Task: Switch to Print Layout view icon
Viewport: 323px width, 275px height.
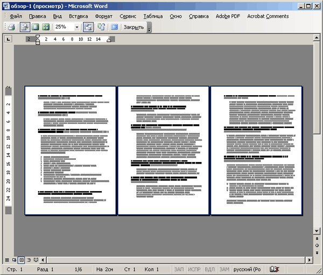Action: (x=22, y=260)
